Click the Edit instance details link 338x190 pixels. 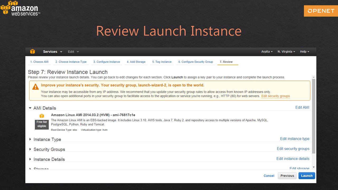click(x=293, y=159)
